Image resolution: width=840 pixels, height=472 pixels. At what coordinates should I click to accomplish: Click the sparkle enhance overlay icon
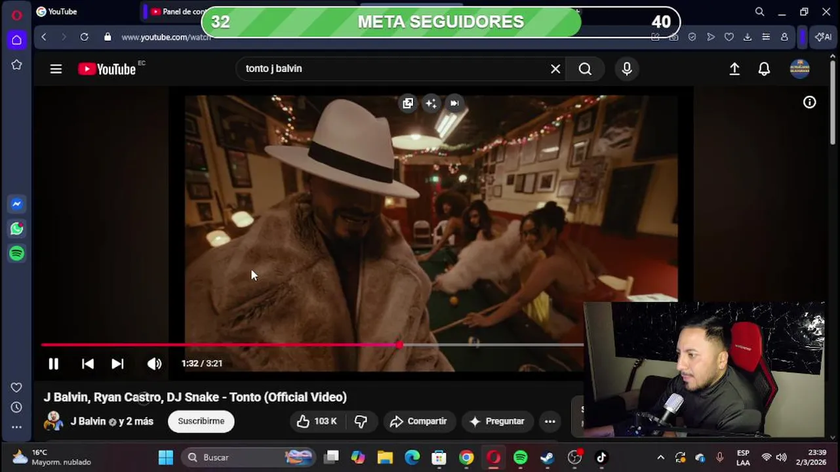pyautogui.click(x=431, y=103)
